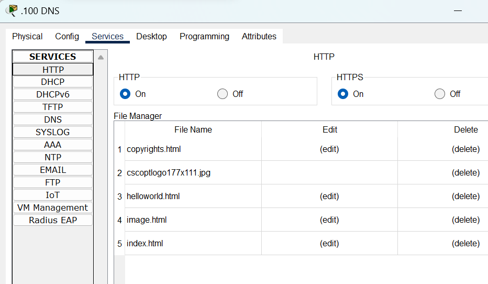Go to the Desktop tab
Viewport: 488px width, 284px height.
pos(151,36)
